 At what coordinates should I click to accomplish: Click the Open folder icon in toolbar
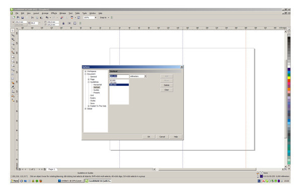[18, 18]
